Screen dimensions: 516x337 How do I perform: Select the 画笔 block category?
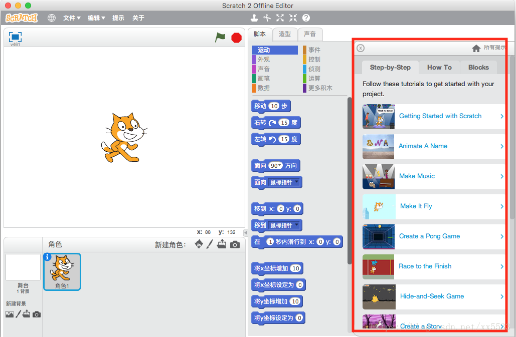[275, 79]
